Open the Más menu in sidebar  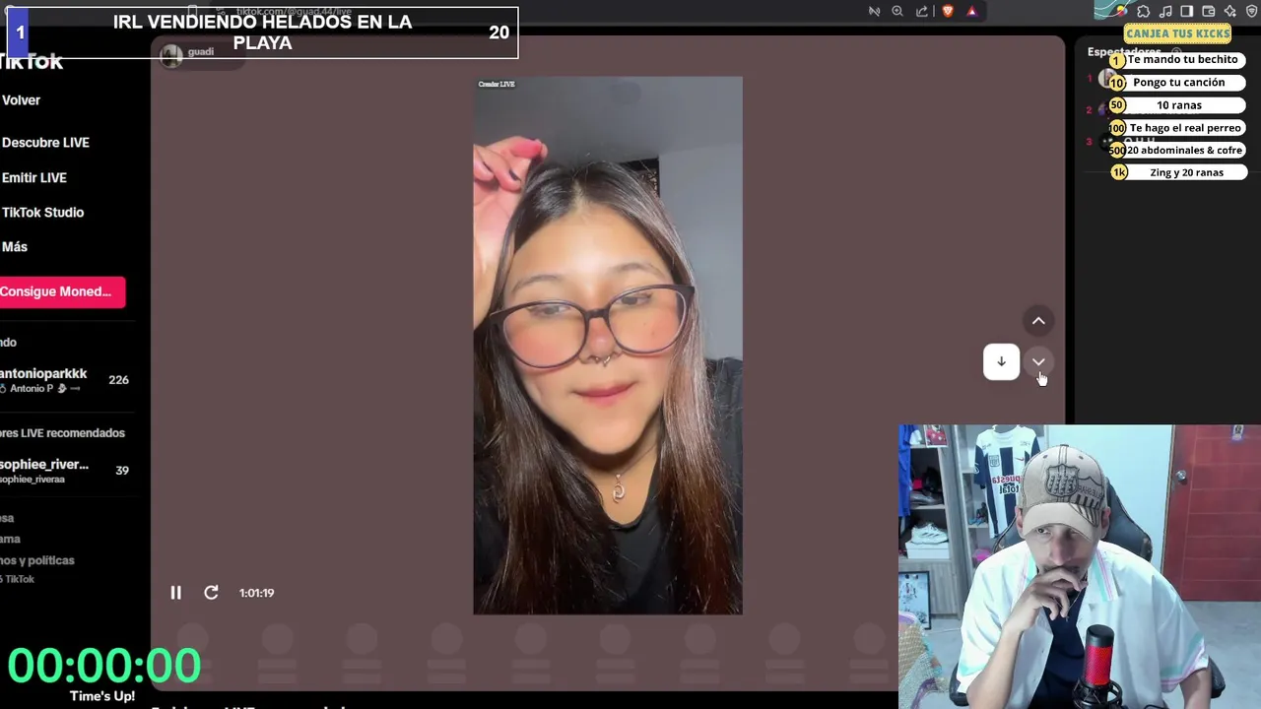(x=14, y=247)
